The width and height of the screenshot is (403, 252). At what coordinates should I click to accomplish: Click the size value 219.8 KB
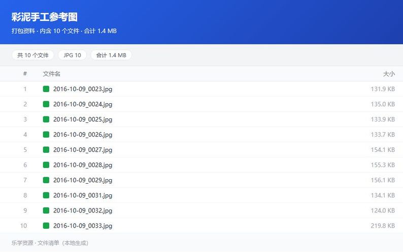pyautogui.click(x=383, y=226)
